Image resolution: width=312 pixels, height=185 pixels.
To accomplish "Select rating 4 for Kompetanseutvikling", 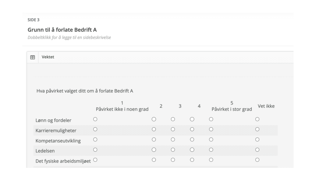I will (x=192, y=139).
